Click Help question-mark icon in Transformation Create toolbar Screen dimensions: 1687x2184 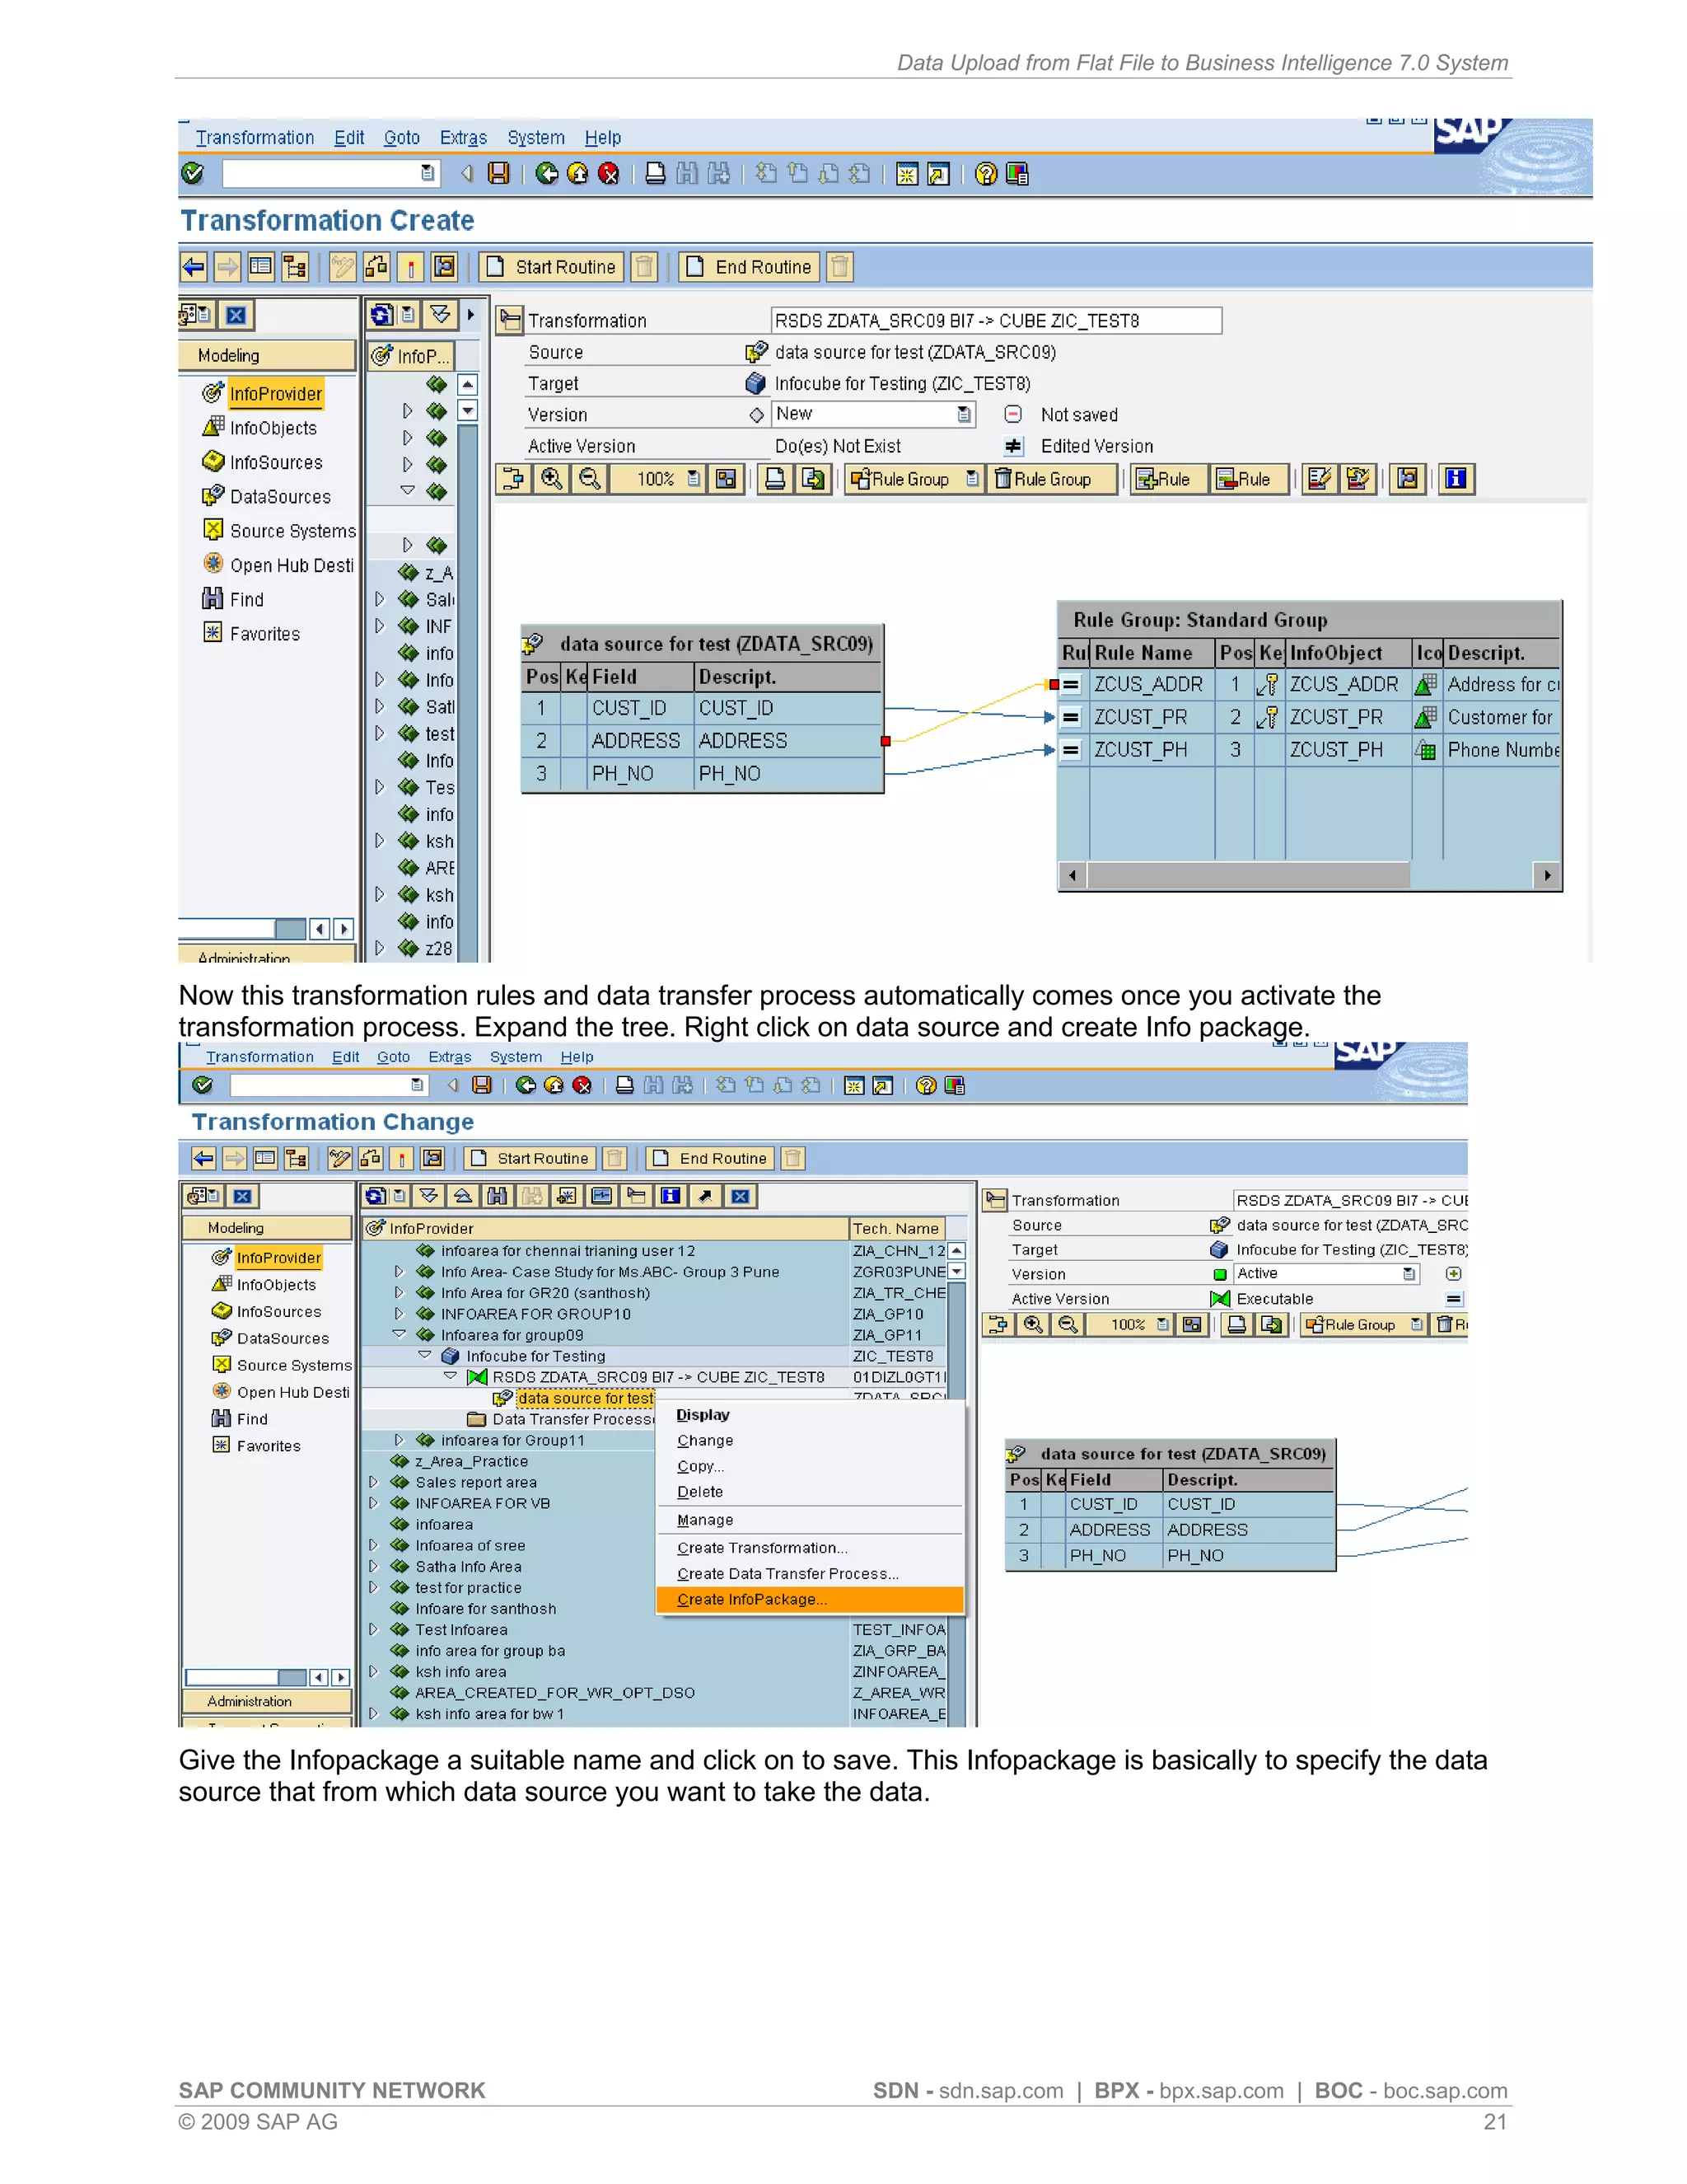click(985, 174)
